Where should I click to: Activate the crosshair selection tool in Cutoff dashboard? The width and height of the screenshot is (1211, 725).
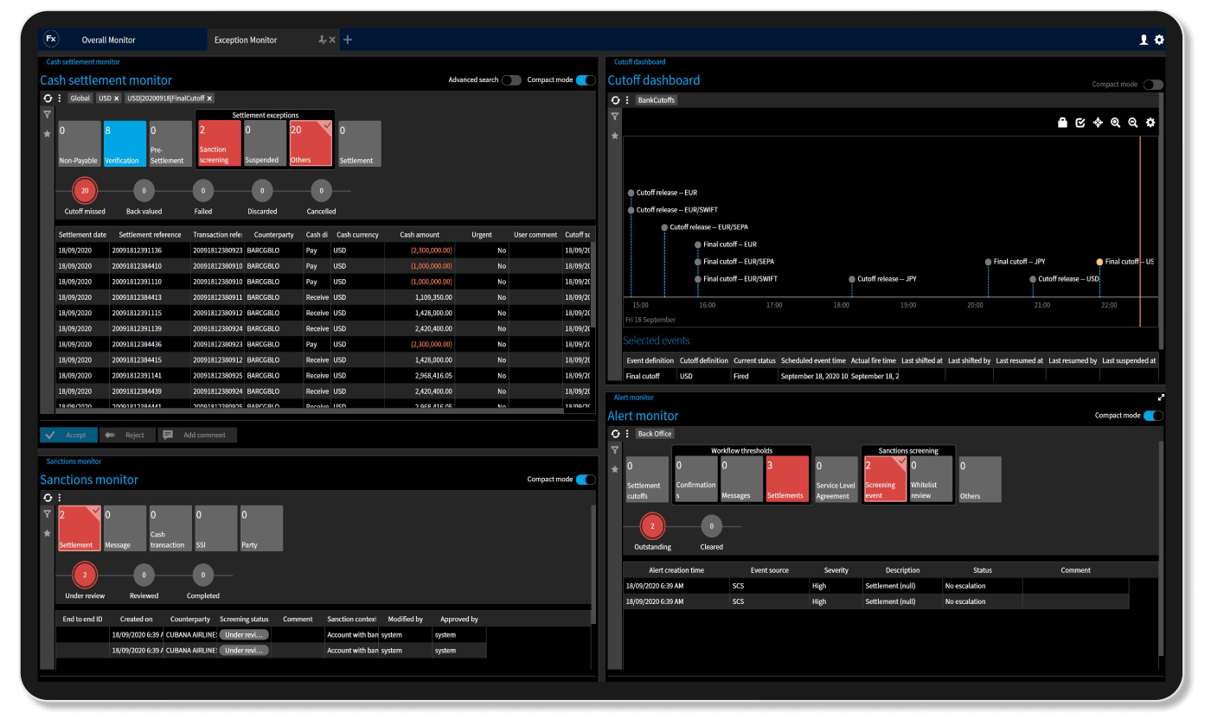[1098, 122]
